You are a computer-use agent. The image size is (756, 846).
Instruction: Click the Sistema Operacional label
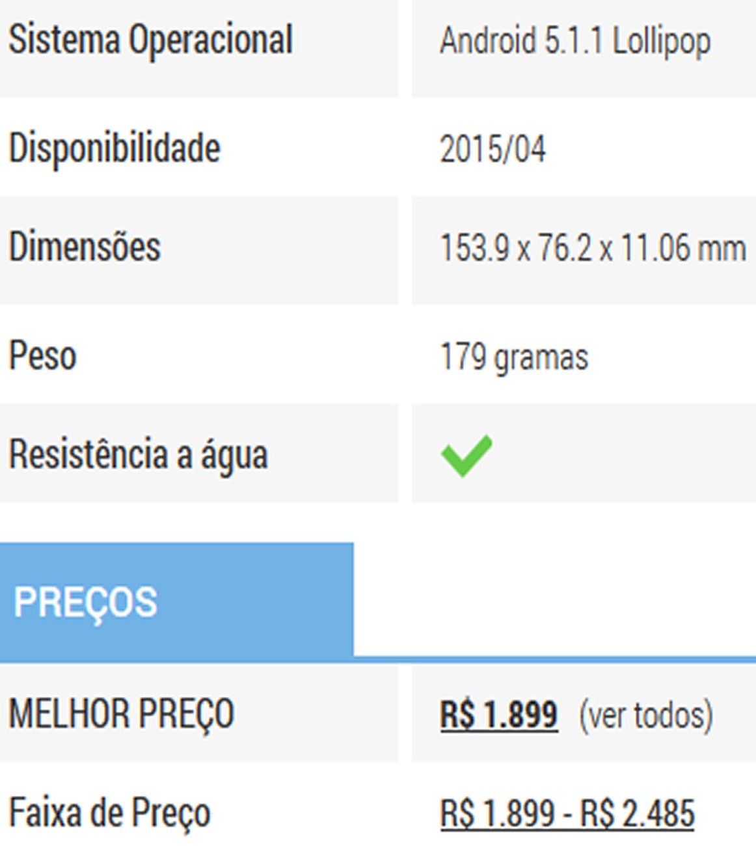(150, 40)
